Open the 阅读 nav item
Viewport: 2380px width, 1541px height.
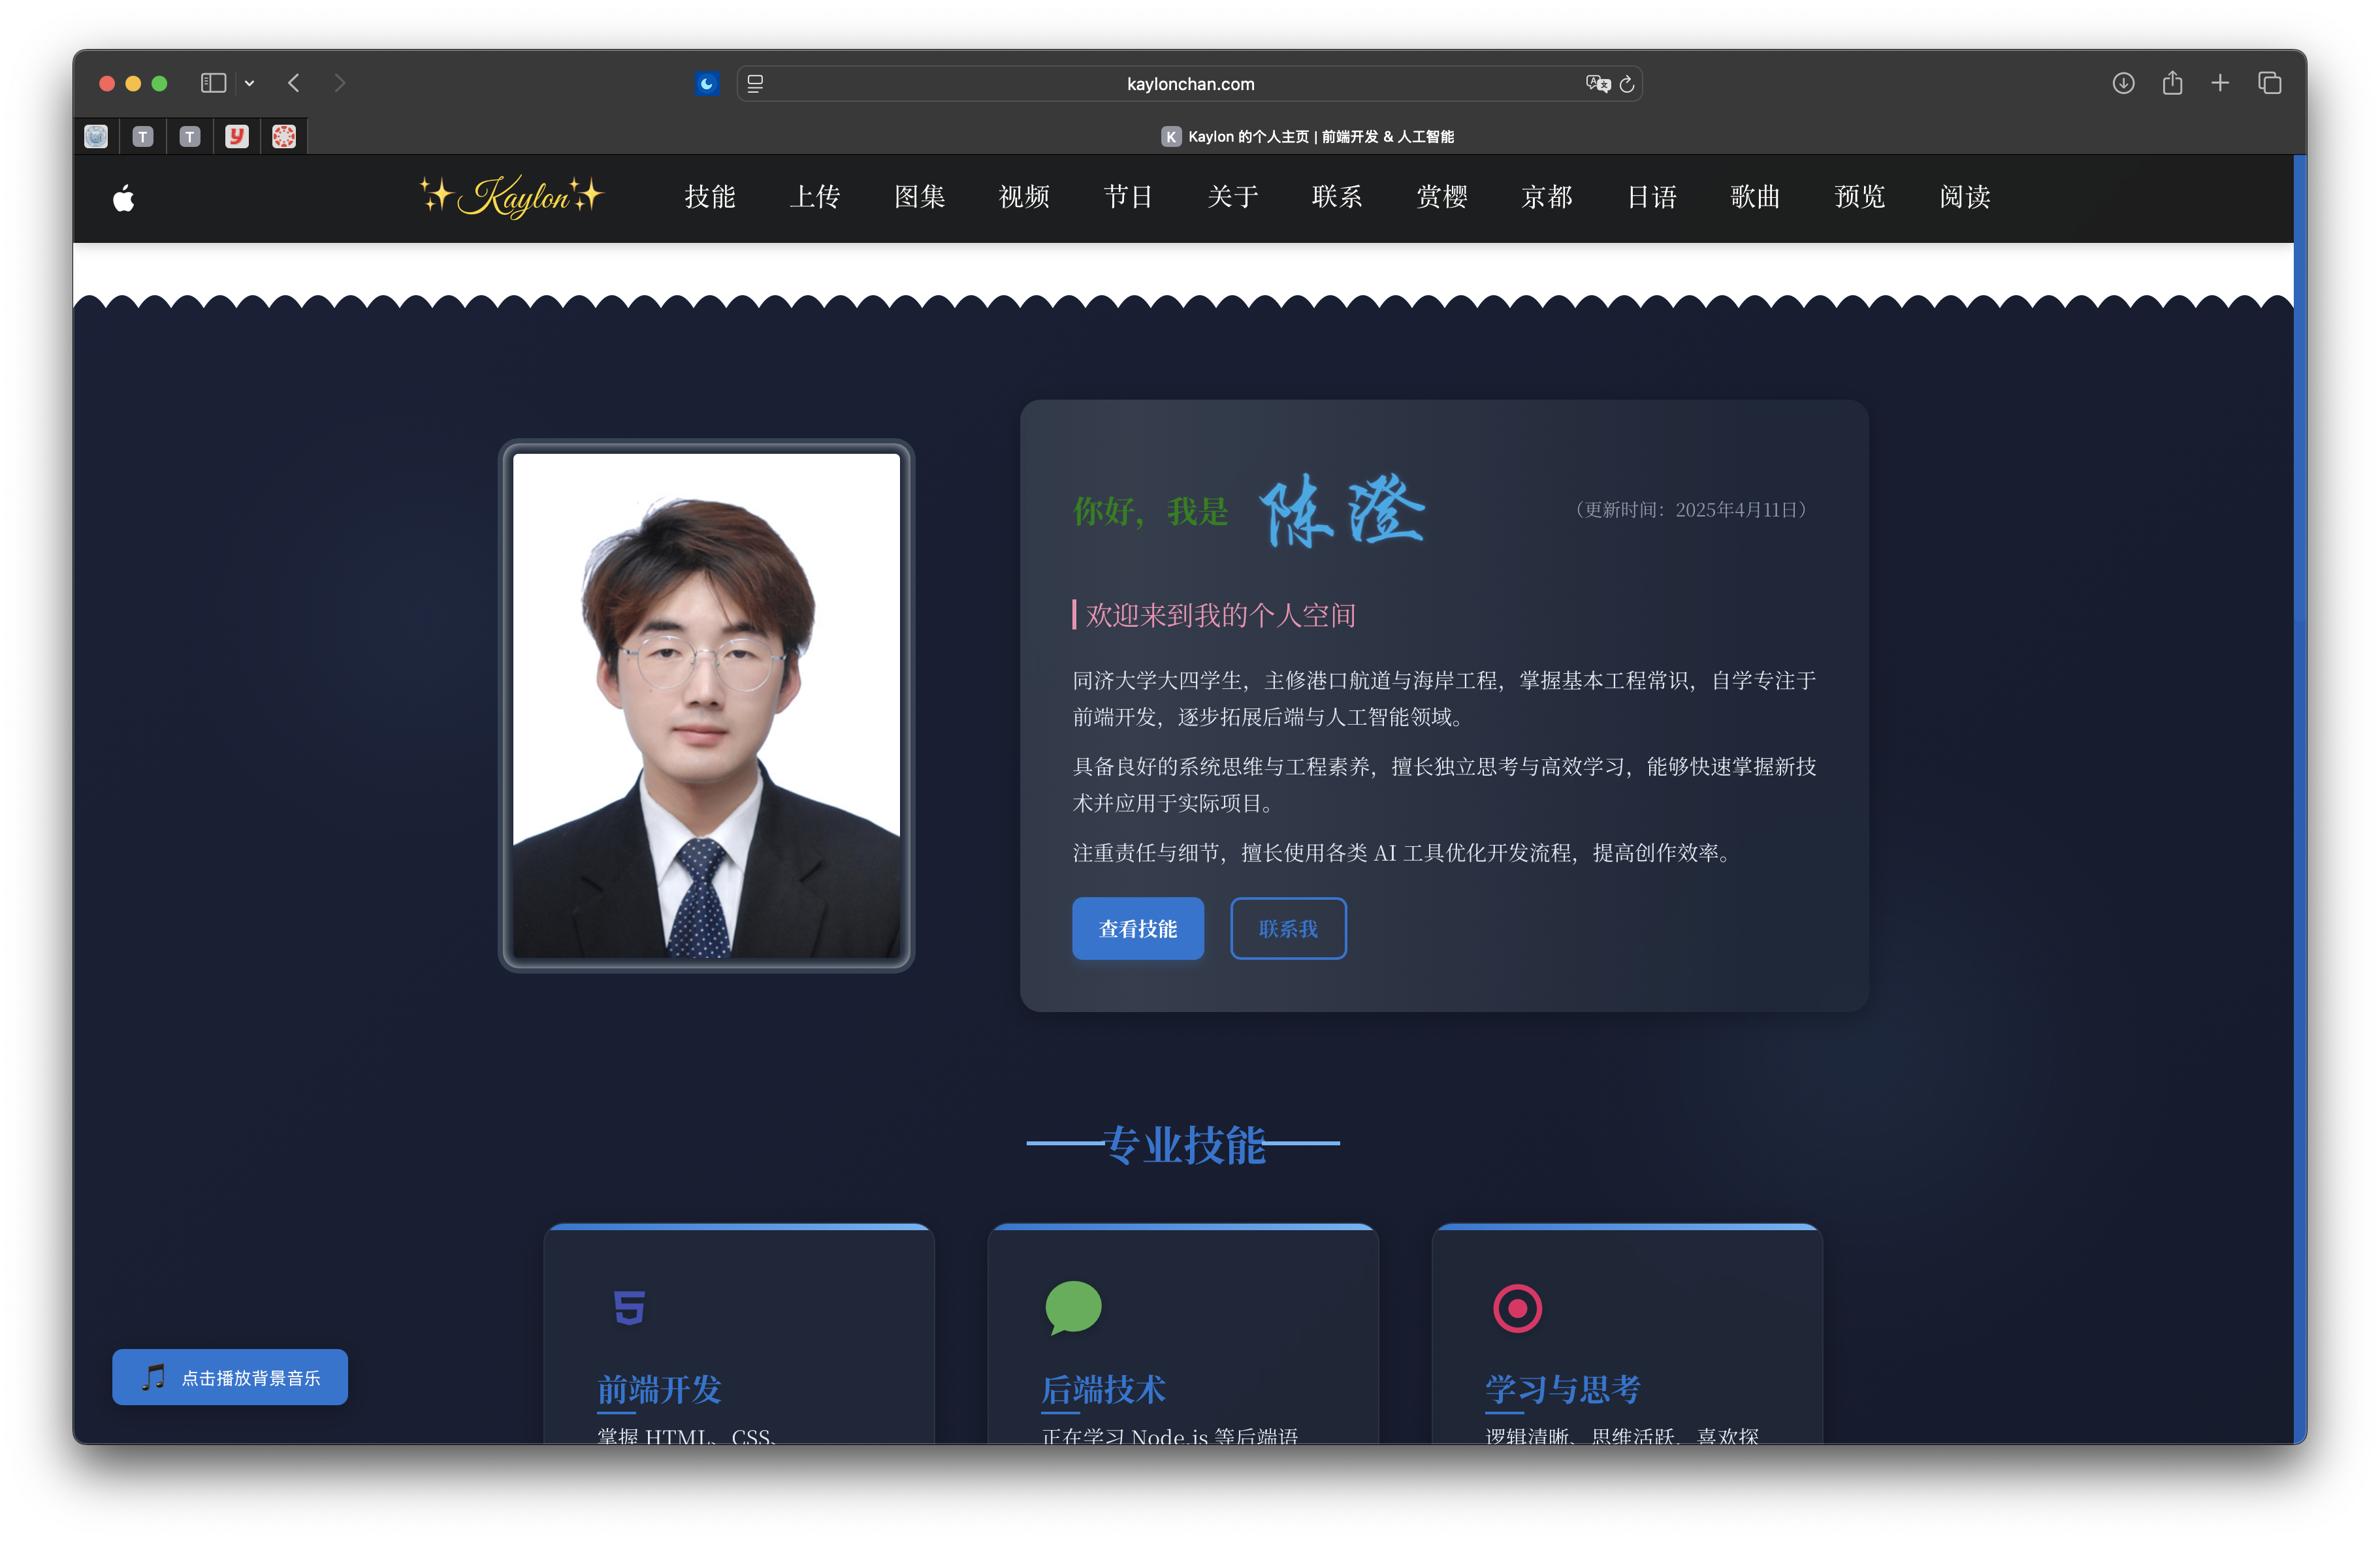point(1965,196)
